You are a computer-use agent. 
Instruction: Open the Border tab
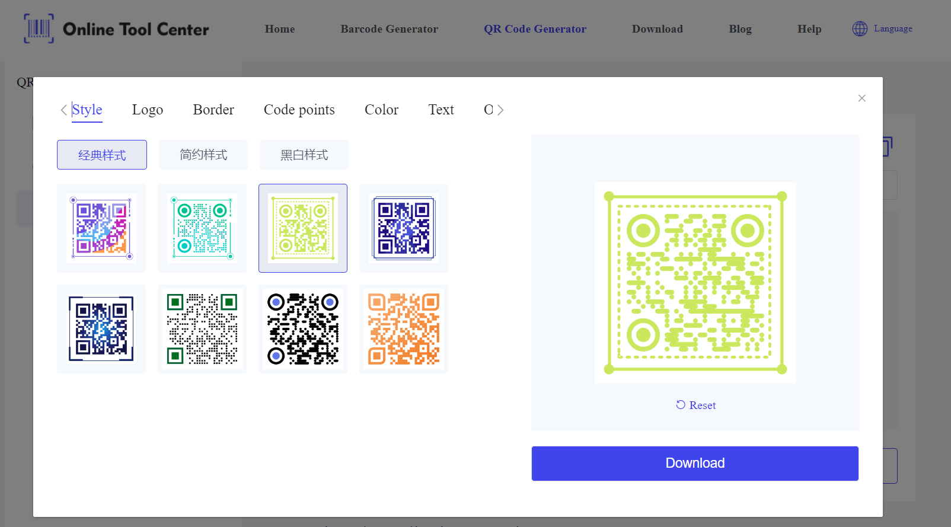[213, 110]
